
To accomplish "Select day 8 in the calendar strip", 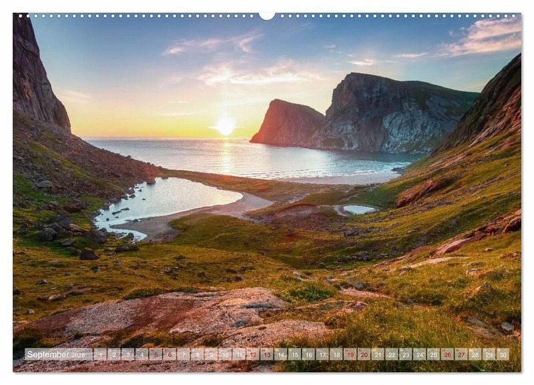I will click(197, 354).
